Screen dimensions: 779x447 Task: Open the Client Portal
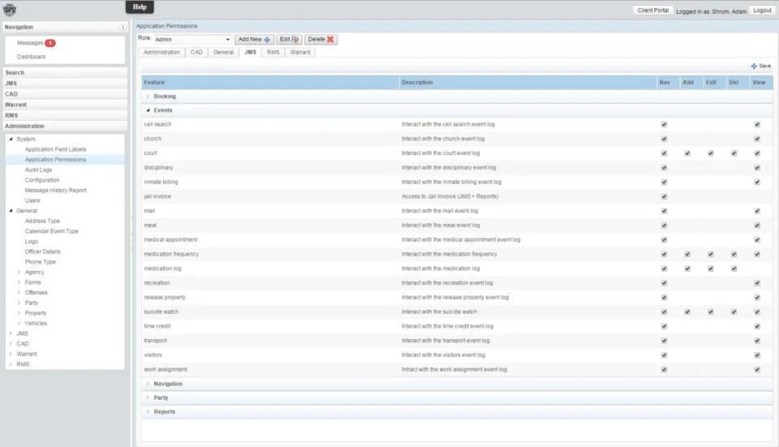tap(652, 11)
